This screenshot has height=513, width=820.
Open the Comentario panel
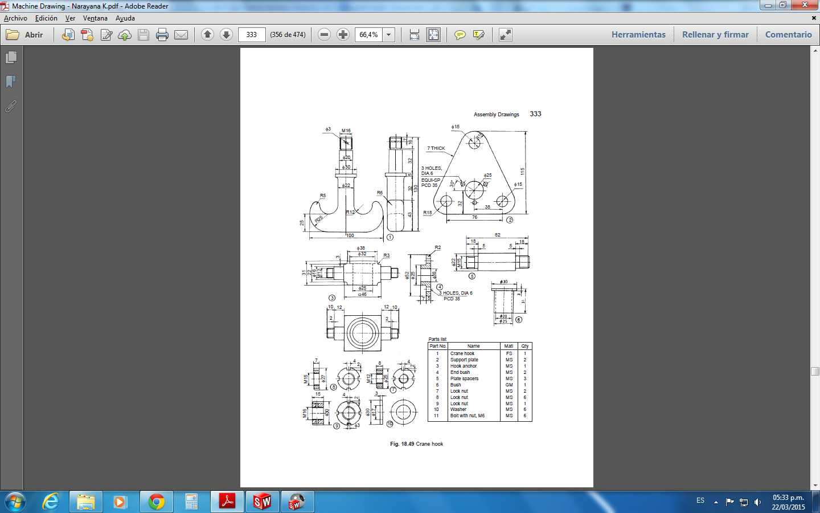coord(789,35)
